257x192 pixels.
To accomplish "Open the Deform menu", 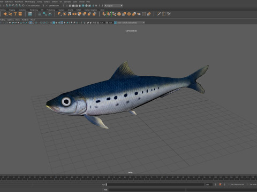I will pos(55,2).
